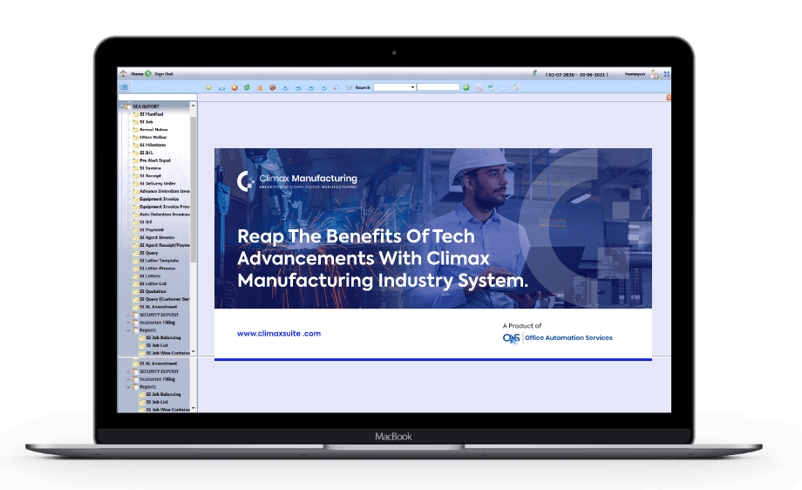
Task: Click the Sign Out text link
Action: click(164, 74)
